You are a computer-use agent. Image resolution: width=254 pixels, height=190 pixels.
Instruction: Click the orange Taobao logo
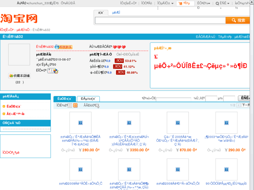(19, 18)
